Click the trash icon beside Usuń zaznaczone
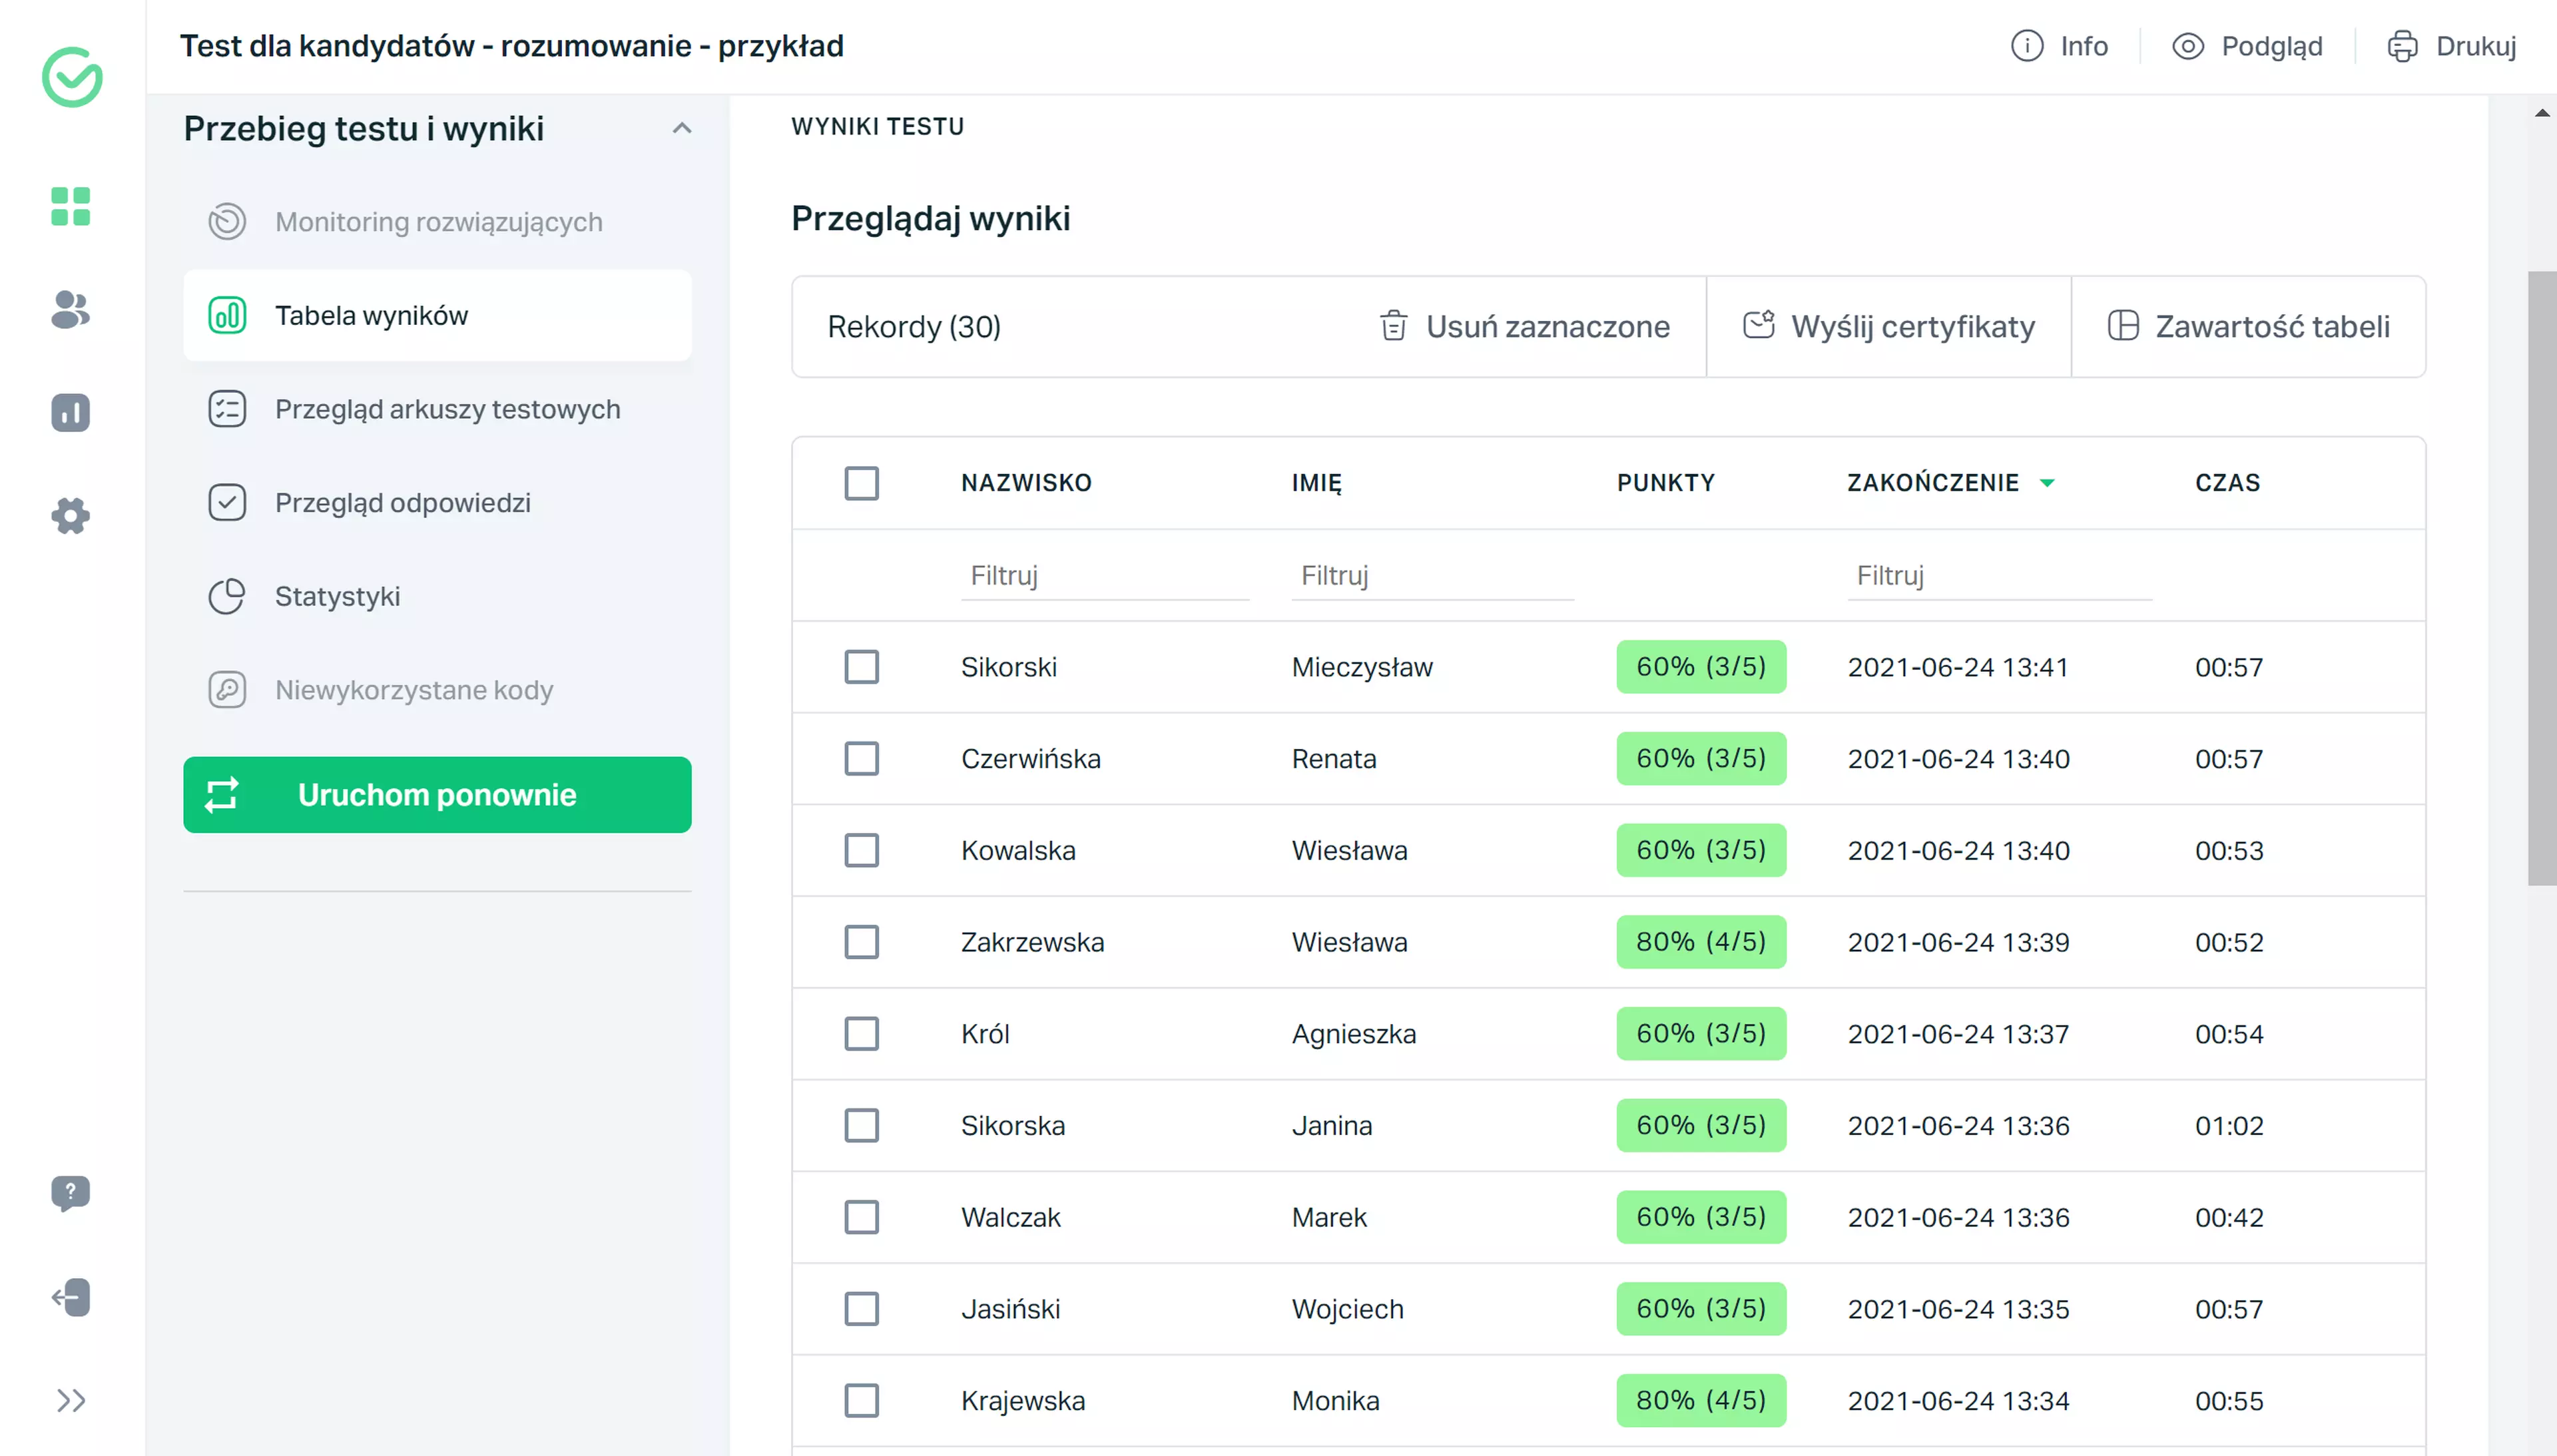The width and height of the screenshot is (2557, 1456). pos(1393,326)
